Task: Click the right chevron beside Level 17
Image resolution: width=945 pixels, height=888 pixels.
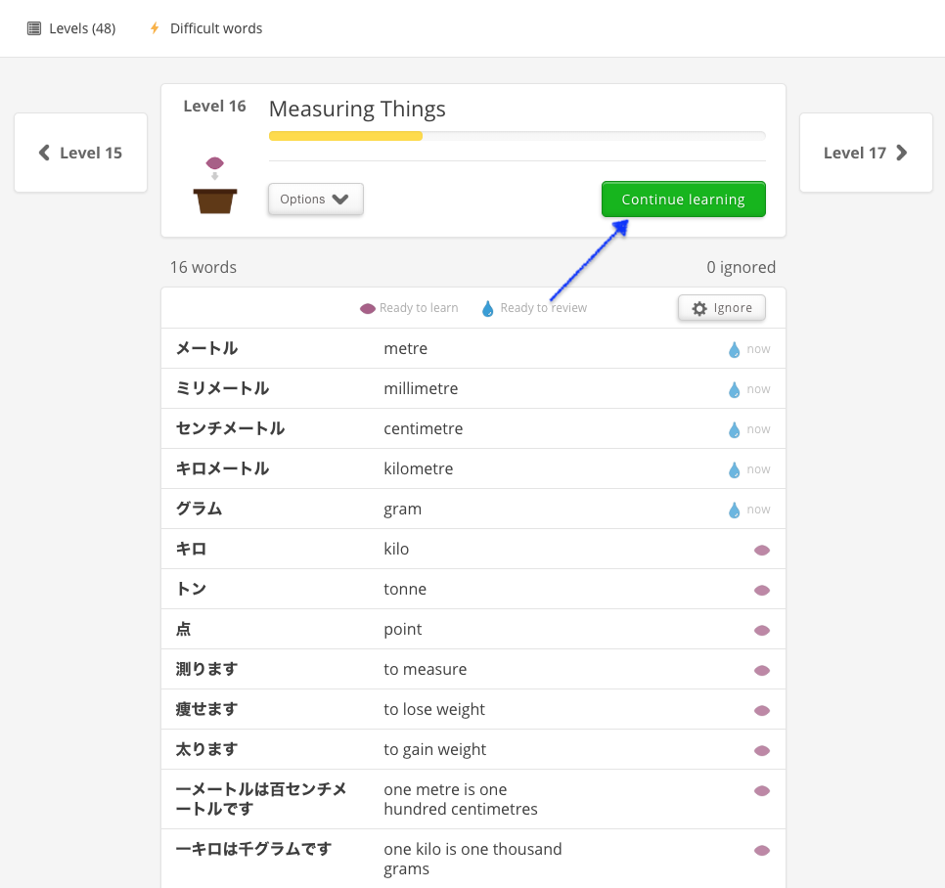Action: click(x=902, y=153)
